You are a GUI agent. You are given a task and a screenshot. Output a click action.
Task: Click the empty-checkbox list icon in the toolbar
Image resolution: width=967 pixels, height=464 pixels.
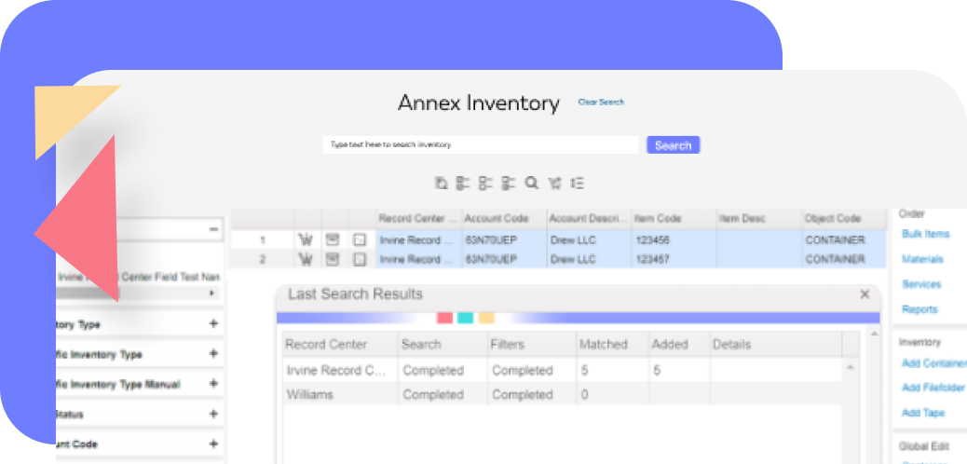(x=485, y=183)
